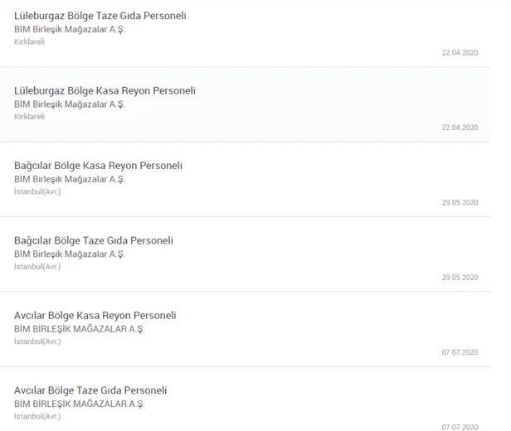The height and width of the screenshot is (431, 511).
Task: View Avcılar Bölge Kasa Reyon Personeli job
Action: [x=95, y=316]
